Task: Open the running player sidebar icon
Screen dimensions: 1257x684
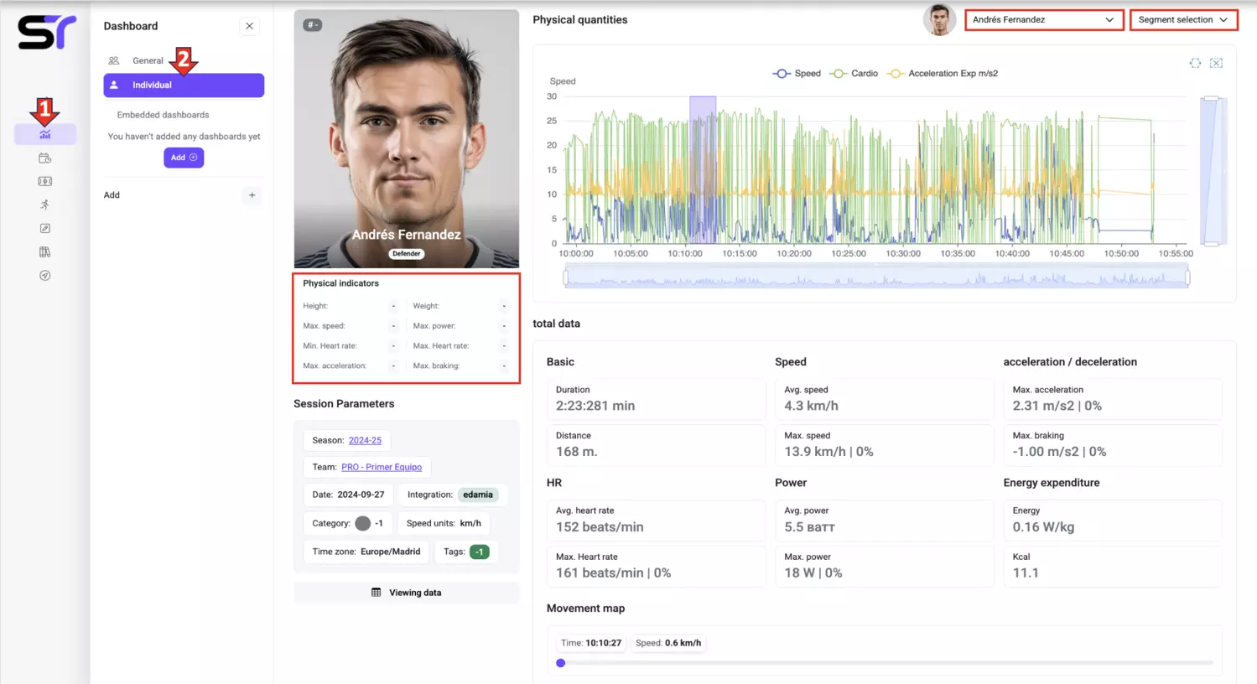Action: (x=45, y=205)
